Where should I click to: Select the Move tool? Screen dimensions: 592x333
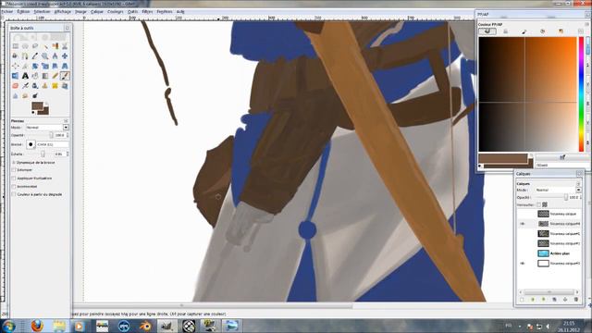pyautogui.click(x=65, y=55)
